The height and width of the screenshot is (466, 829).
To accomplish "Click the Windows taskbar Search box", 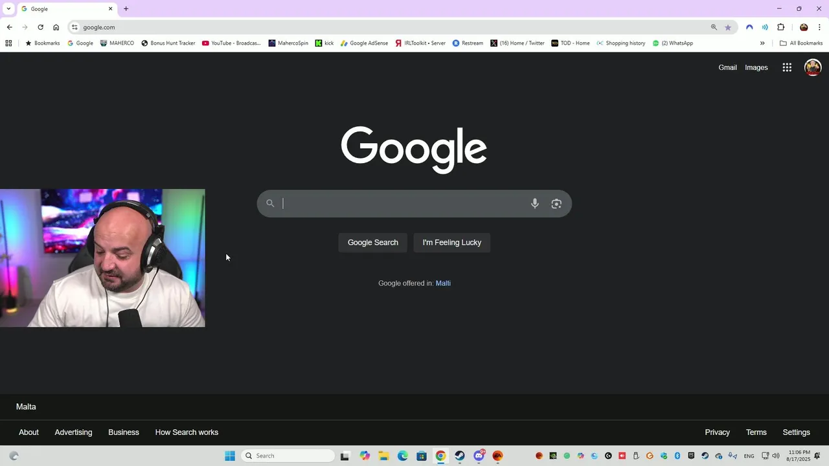I will pos(288,456).
